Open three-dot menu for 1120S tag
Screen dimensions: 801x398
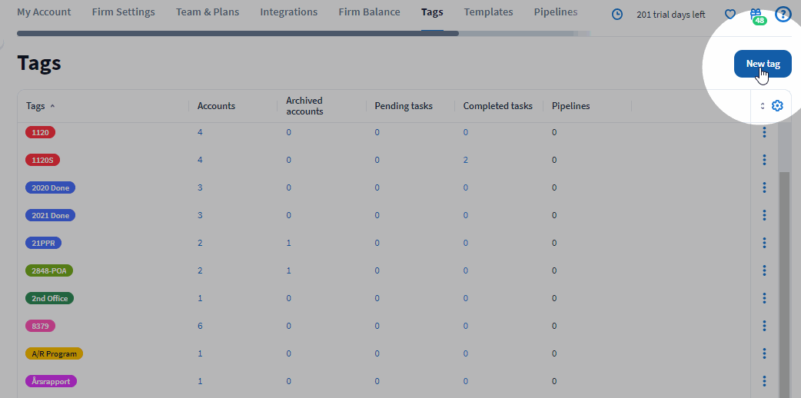pyautogui.click(x=764, y=160)
